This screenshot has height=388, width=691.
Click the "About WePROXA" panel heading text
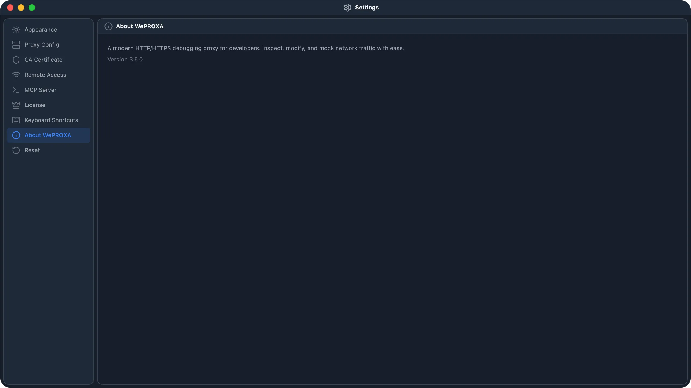point(140,26)
